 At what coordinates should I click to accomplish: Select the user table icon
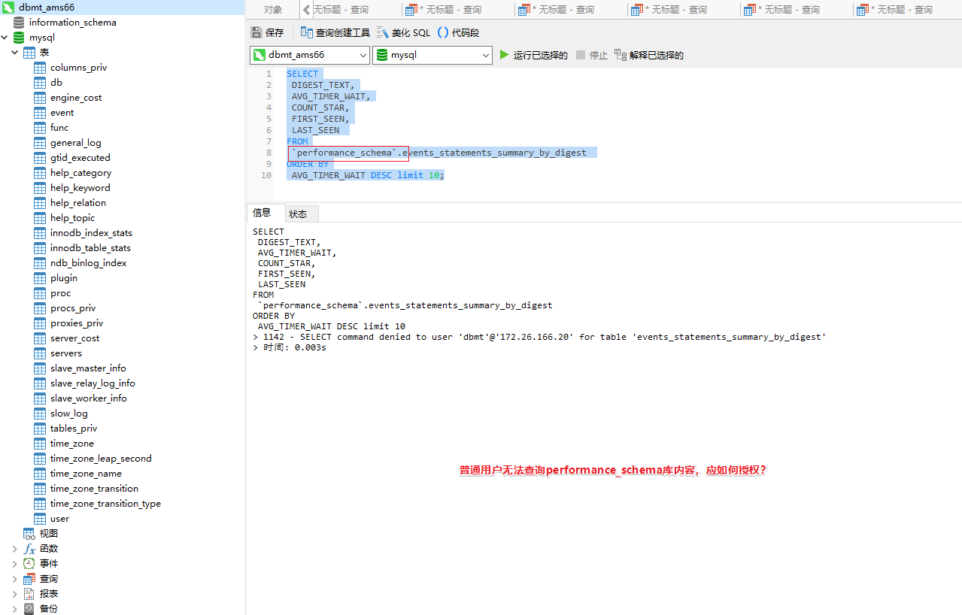[x=40, y=519]
